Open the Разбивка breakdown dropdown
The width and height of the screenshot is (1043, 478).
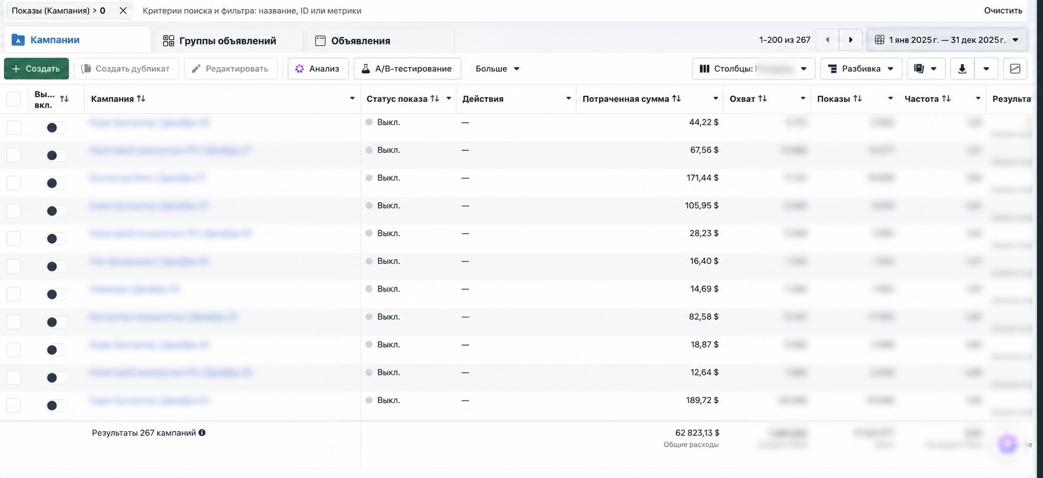click(861, 69)
